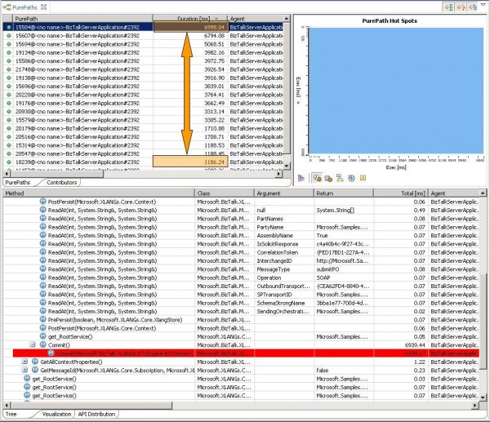Toggle the CPU time icon next to the clock icon
The image size is (490, 422).
point(328,178)
